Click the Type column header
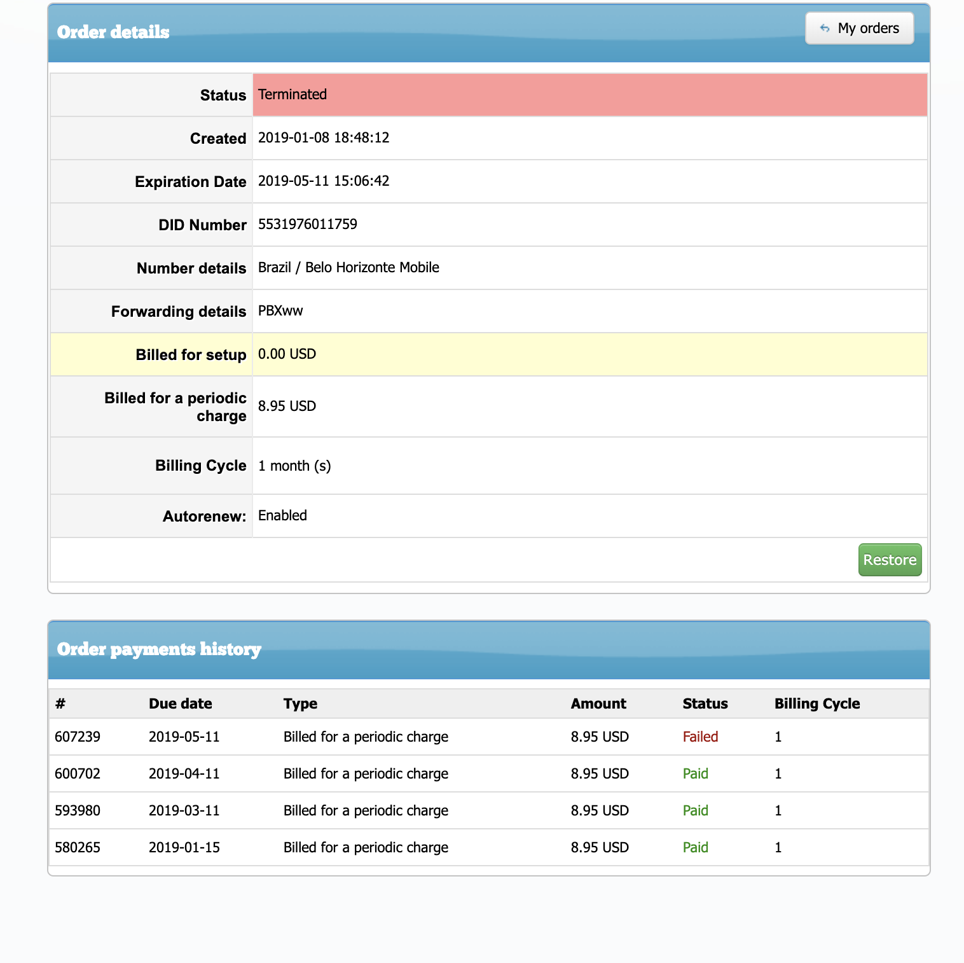The image size is (964, 963). click(x=300, y=704)
